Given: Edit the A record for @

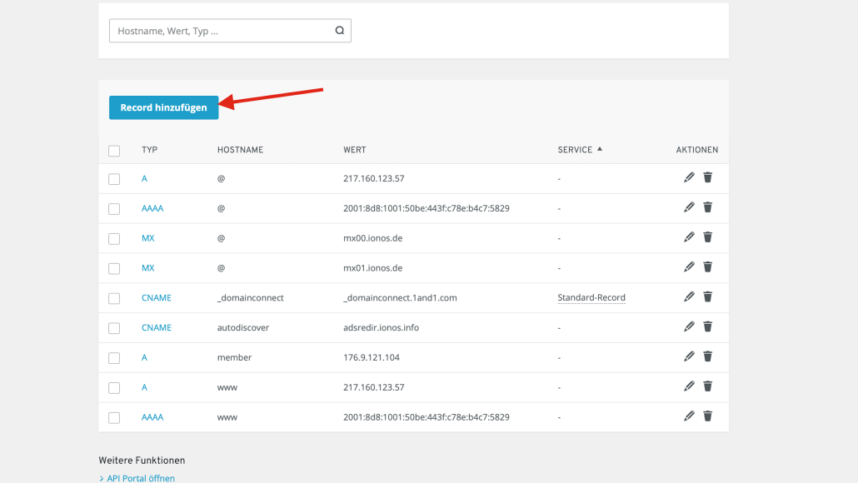Looking at the screenshot, I should (x=689, y=177).
